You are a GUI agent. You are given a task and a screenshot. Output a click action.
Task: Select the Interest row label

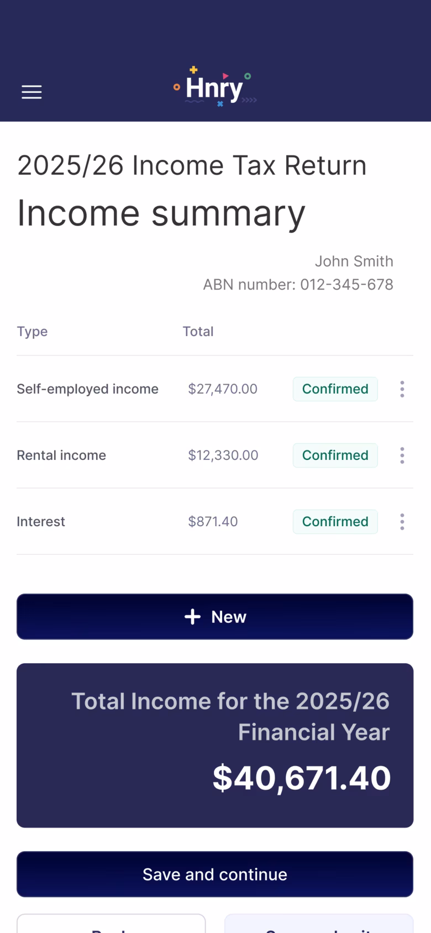[41, 522]
